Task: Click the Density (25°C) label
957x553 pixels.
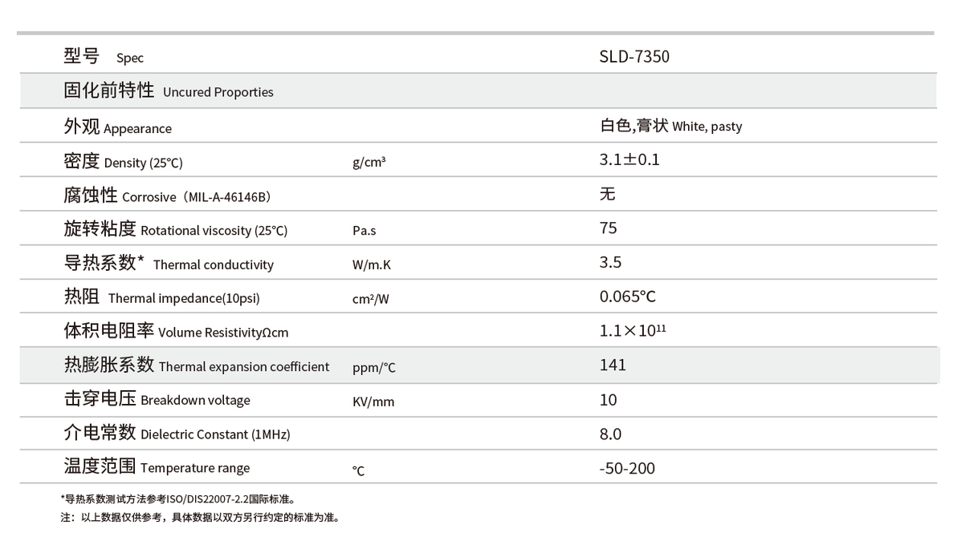Action: coord(124,162)
